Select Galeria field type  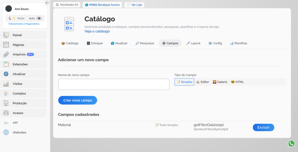tap(220, 82)
